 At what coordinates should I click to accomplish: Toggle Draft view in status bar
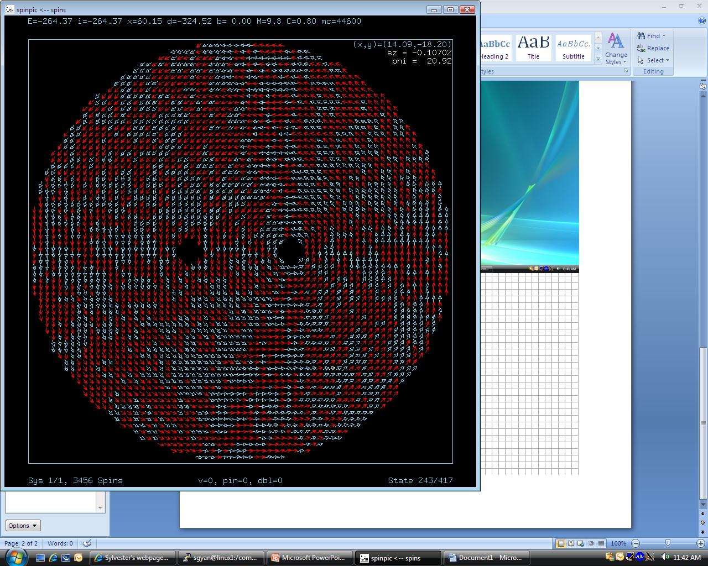(601, 543)
